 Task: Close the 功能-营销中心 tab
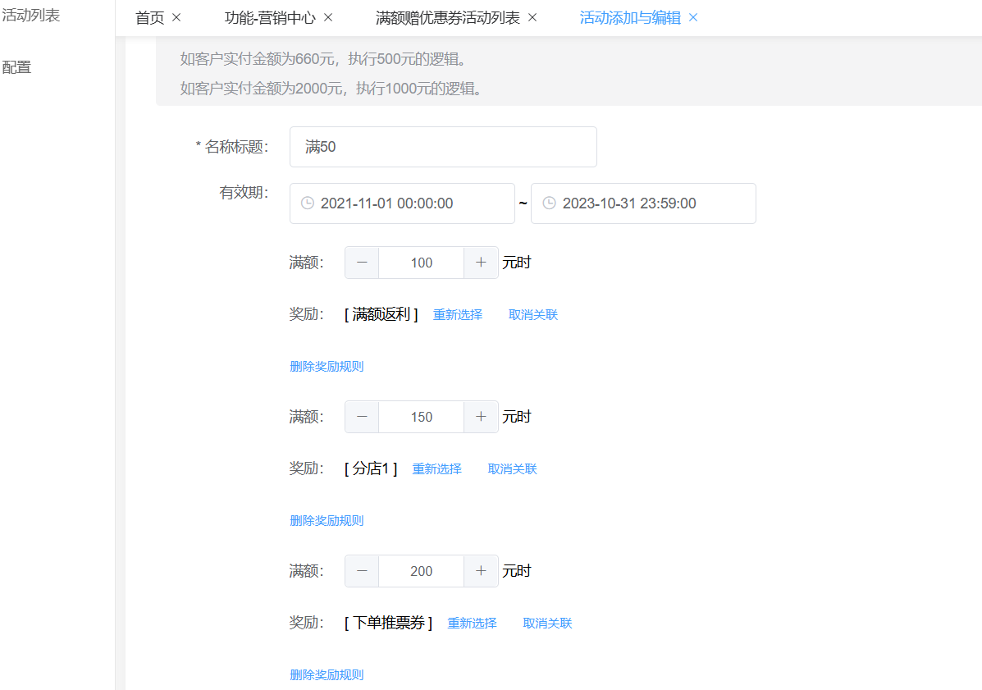click(328, 17)
